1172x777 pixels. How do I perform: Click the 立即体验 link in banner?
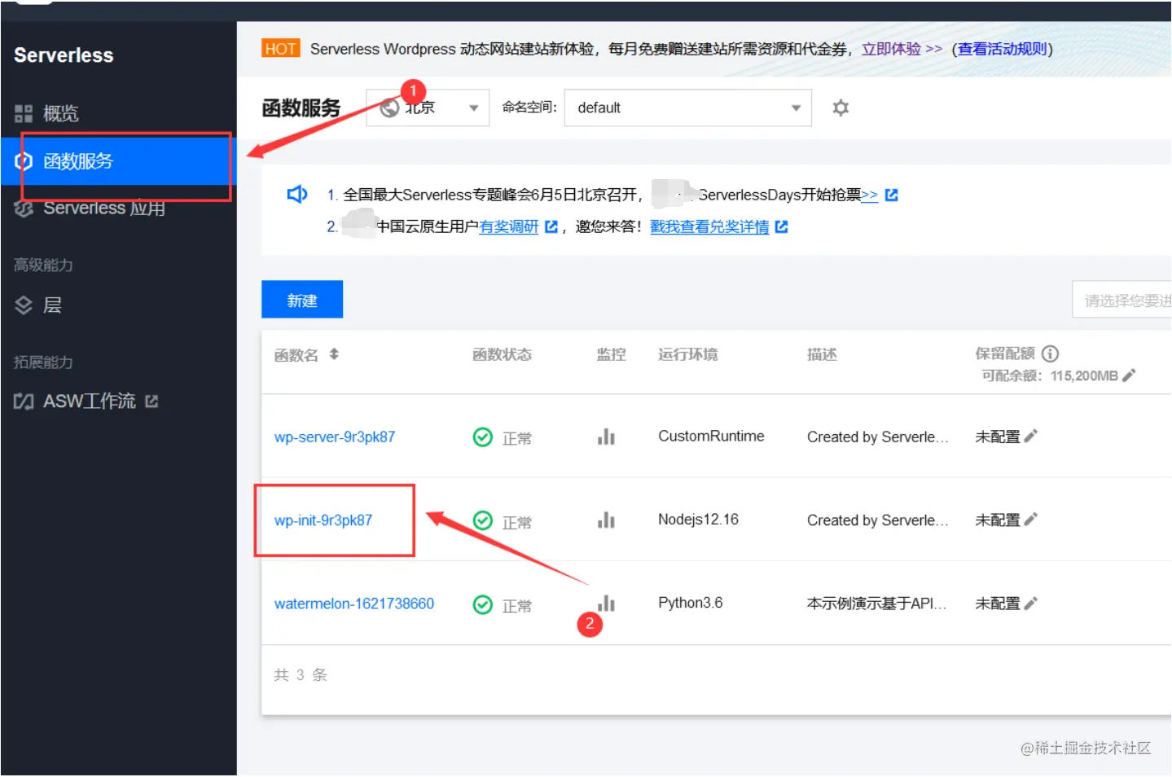point(902,49)
